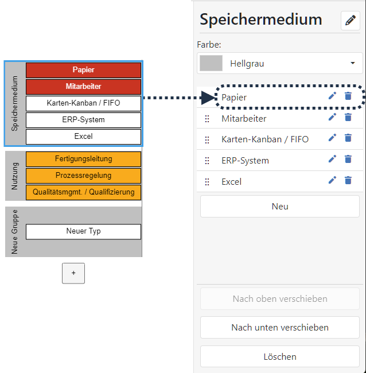This screenshot has height=373, width=366.
Task: Click the drag handle beside ERP-System
Action: pyautogui.click(x=207, y=161)
